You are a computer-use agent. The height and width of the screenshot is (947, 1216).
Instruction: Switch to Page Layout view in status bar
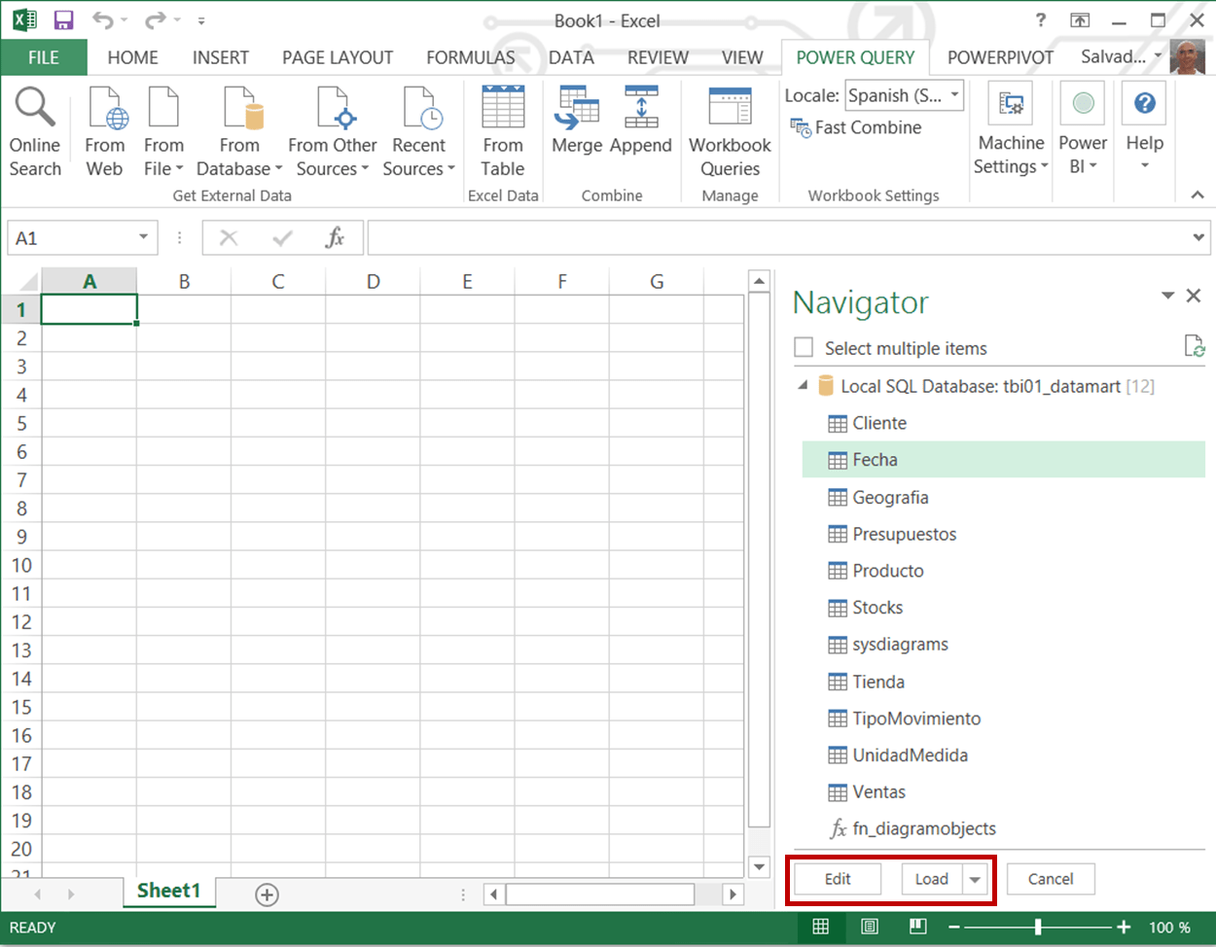(x=870, y=927)
